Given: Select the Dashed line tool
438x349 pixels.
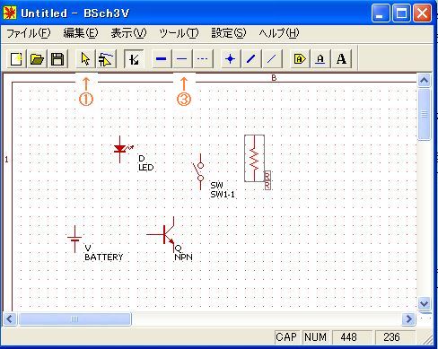Looking at the screenshot, I should pyautogui.click(x=203, y=59).
